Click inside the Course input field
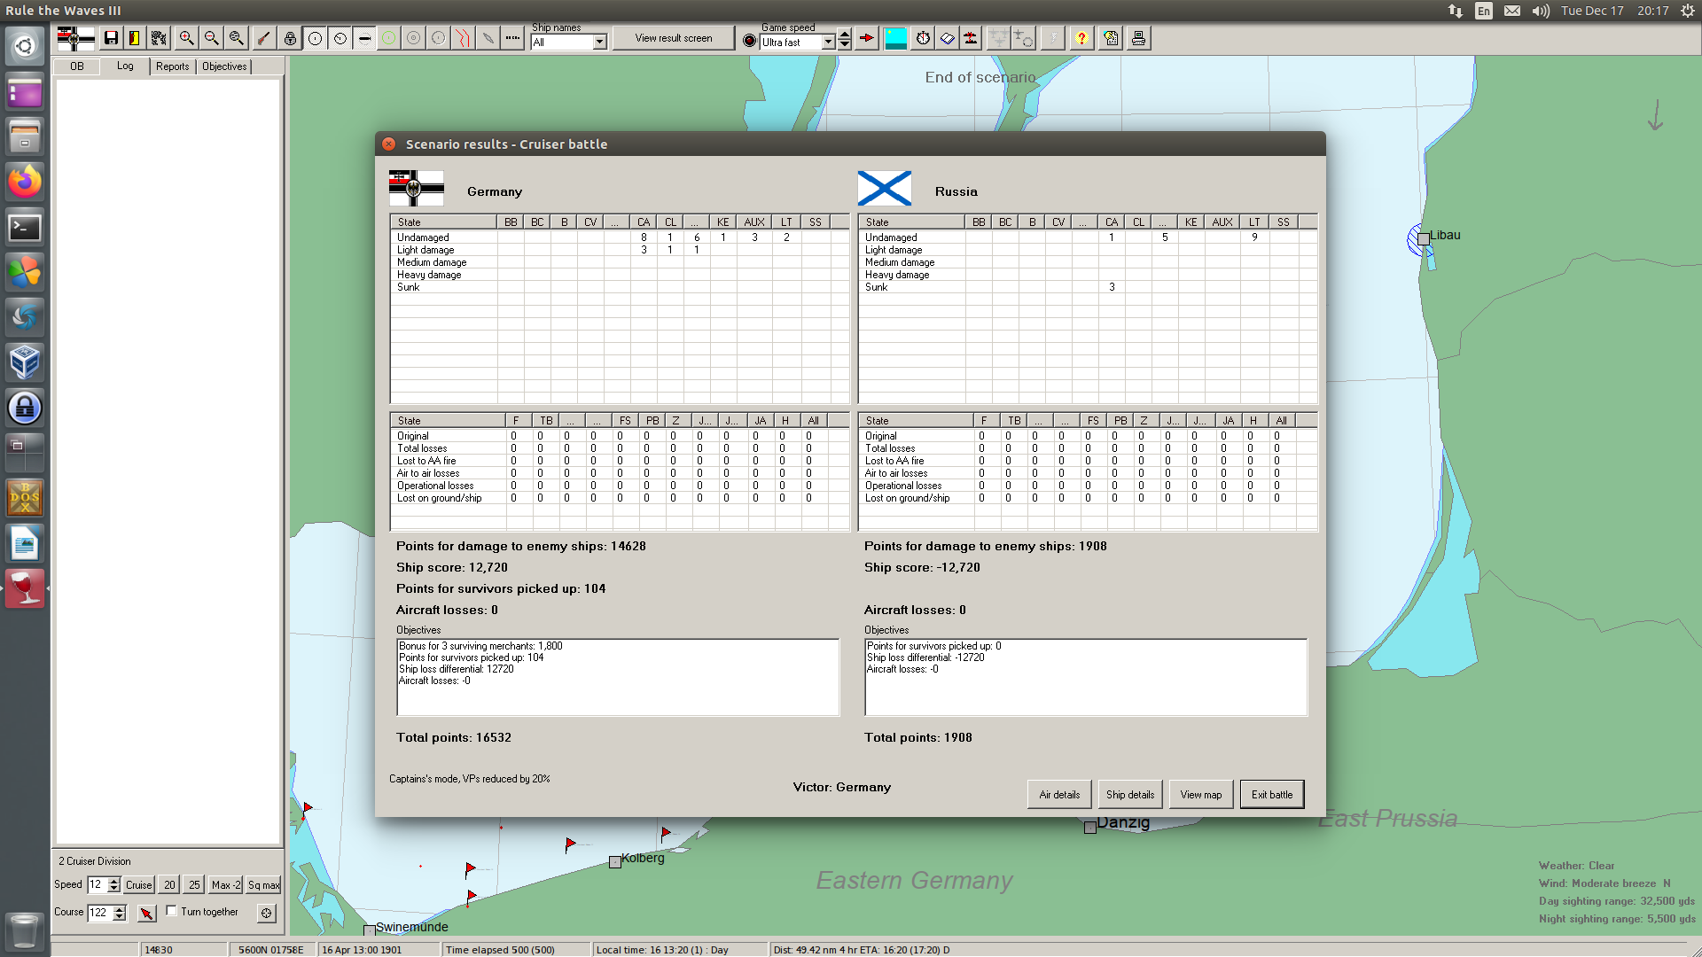The width and height of the screenshot is (1702, 957). (x=99, y=913)
